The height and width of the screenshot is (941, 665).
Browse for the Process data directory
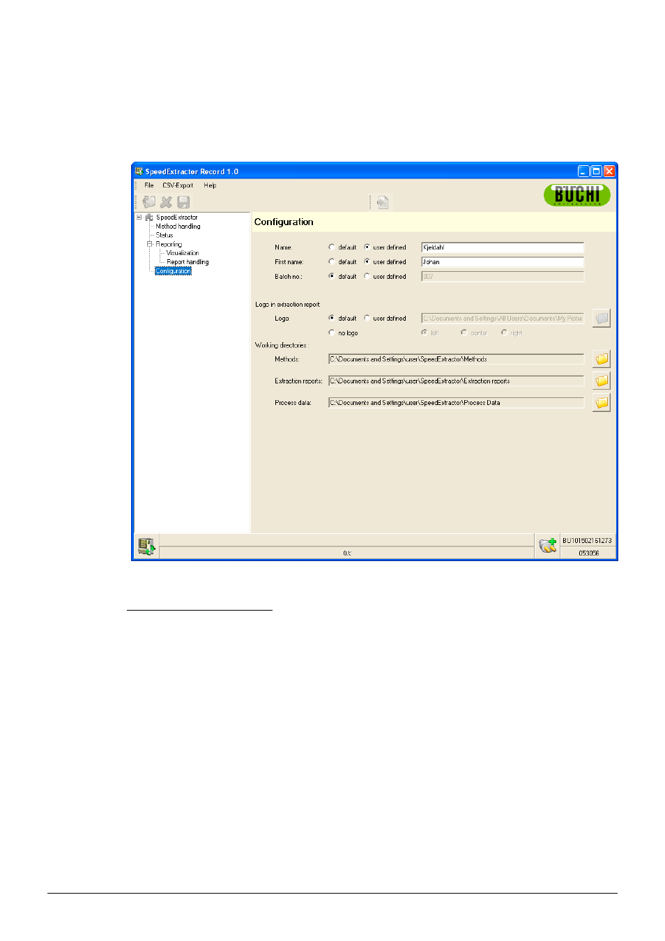[x=602, y=403]
